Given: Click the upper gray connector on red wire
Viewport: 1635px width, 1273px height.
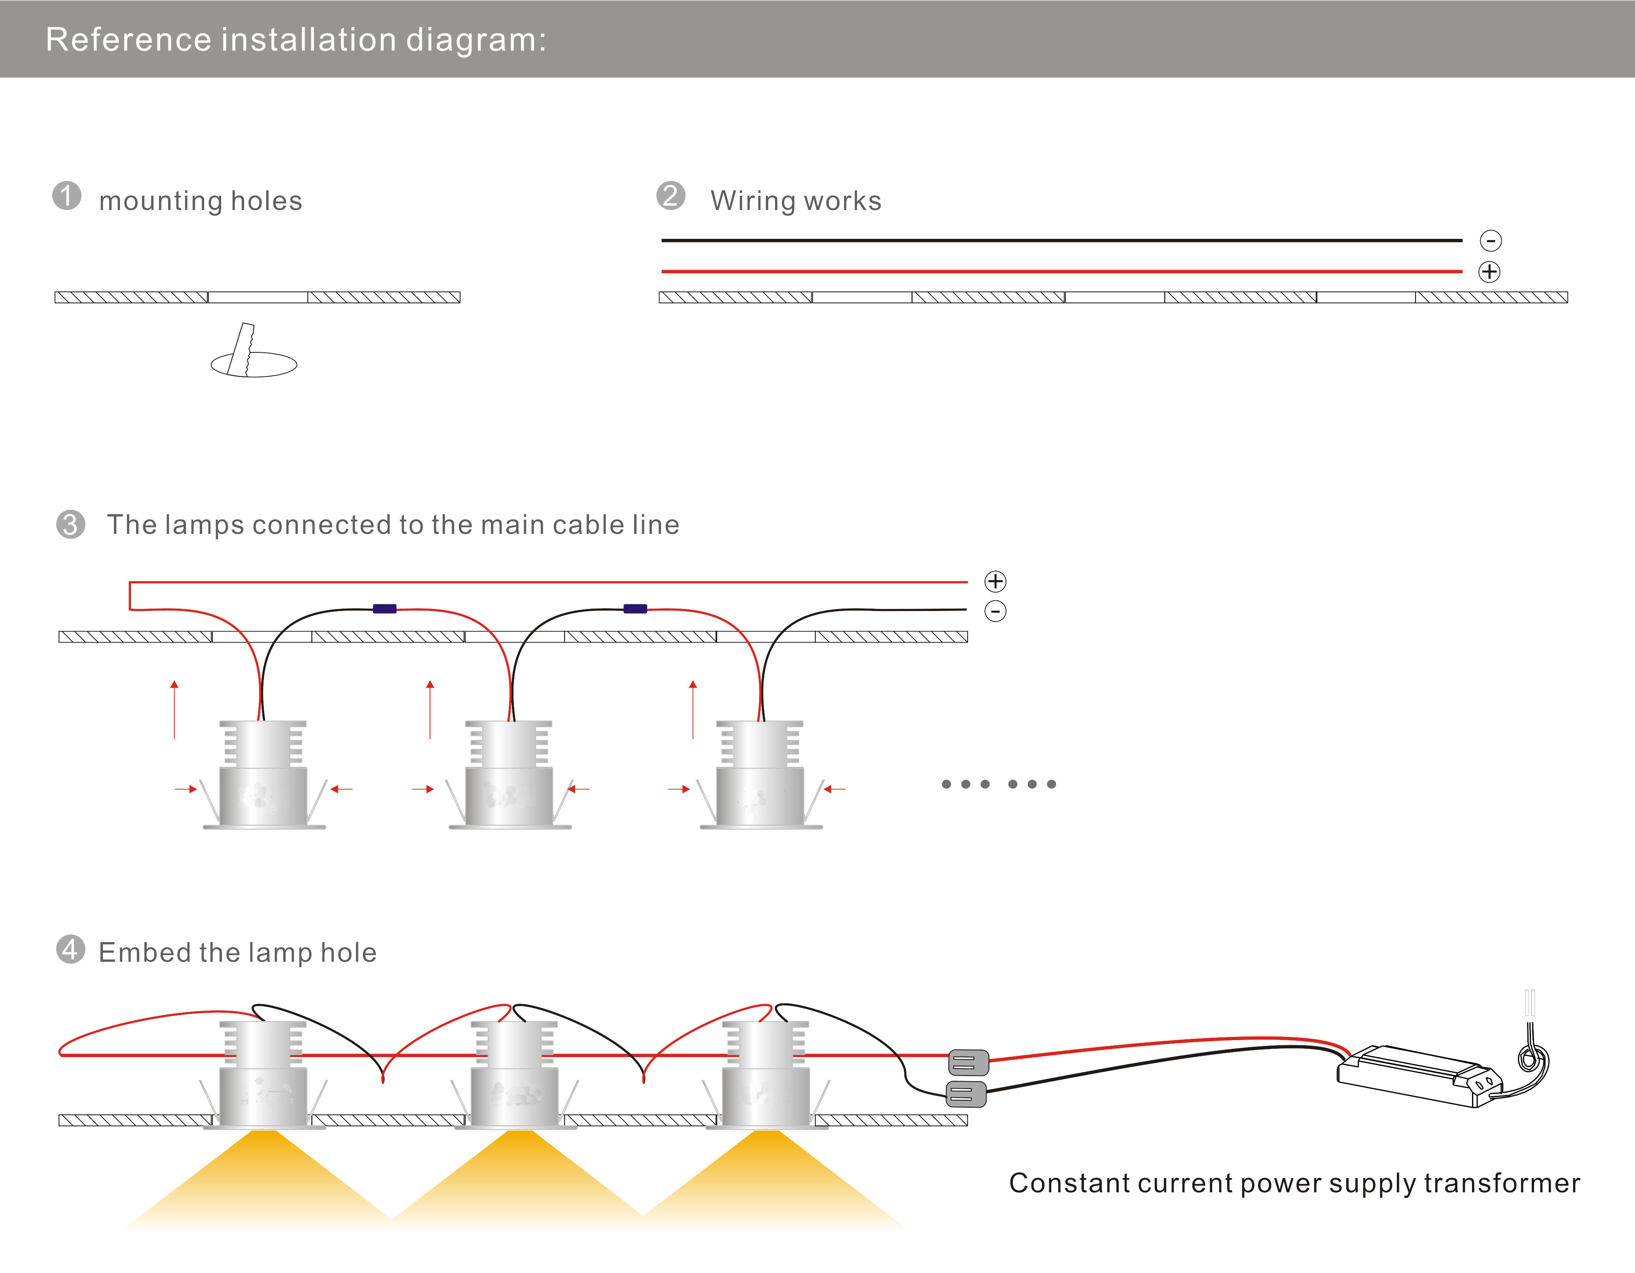Looking at the screenshot, I should point(969,1062).
